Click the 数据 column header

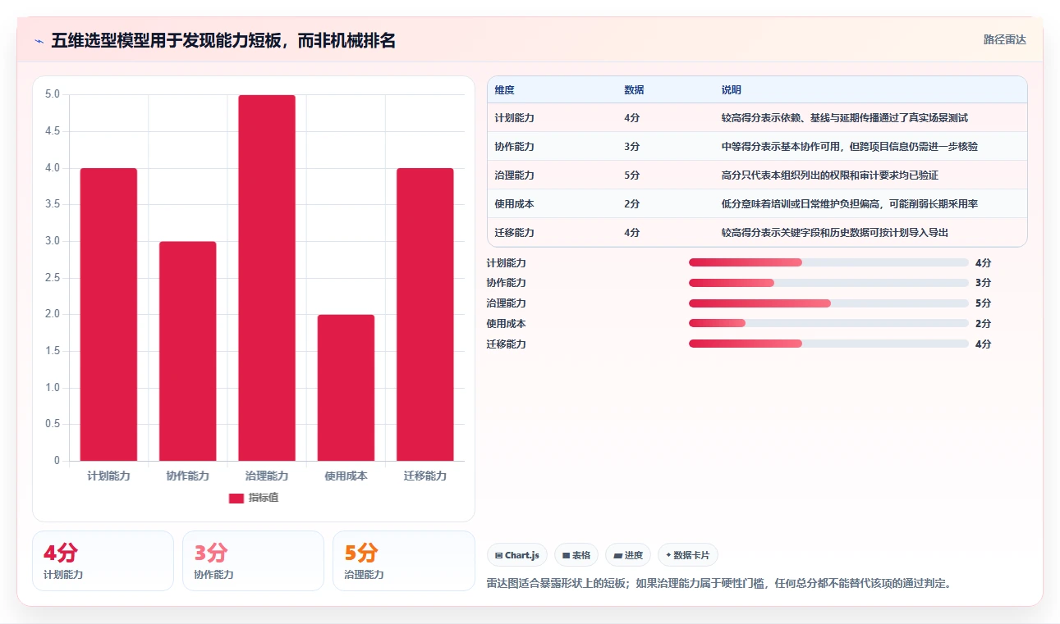(x=634, y=89)
